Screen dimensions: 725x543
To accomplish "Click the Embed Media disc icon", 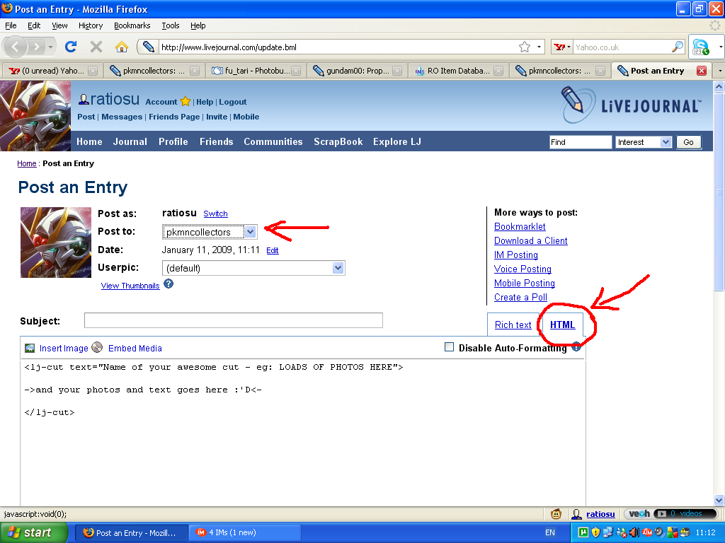I will tap(97, 347).
